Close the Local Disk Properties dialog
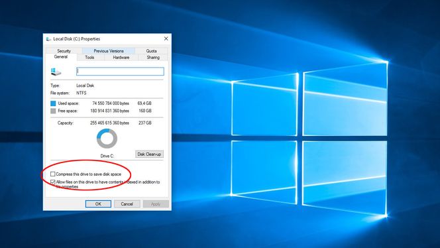The height and width of the screenshot is (248, 440). coord(166,38)
